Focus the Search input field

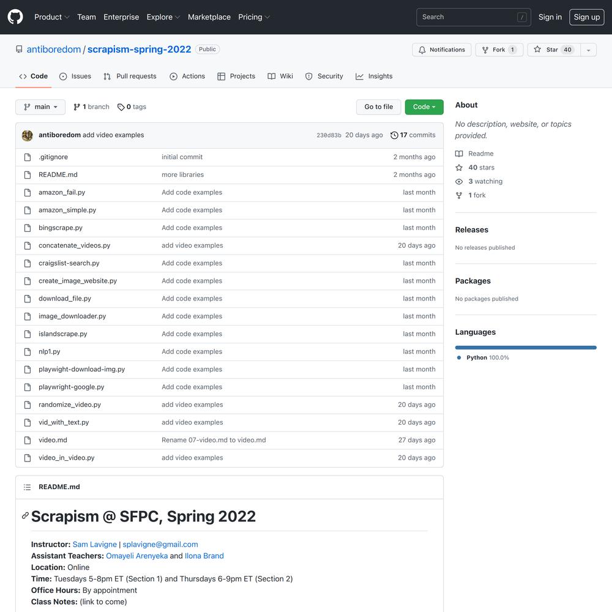tap(474, 17)
